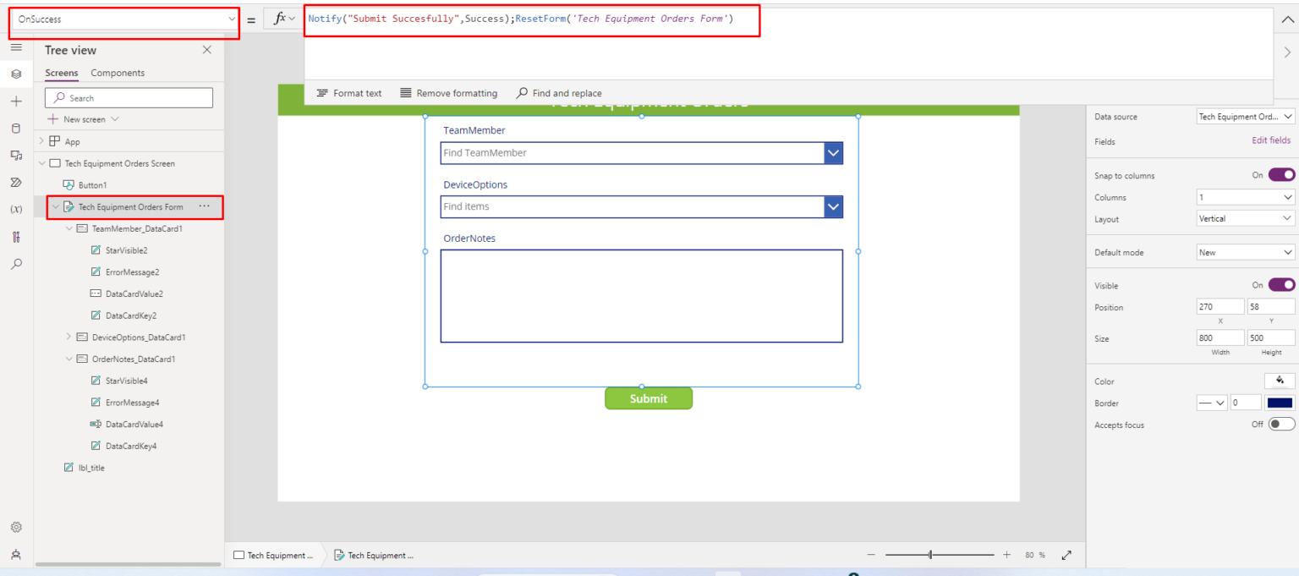Screen dimensions: 1299x576
Task: Open Variables (x) icon in left rail
Action: pyautogui.click(x=16, y=209)
